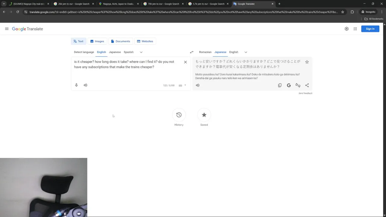Click the romanized Japanese transliteration text
The height and width of the screenshot is (217, 386).
point(248,76)
